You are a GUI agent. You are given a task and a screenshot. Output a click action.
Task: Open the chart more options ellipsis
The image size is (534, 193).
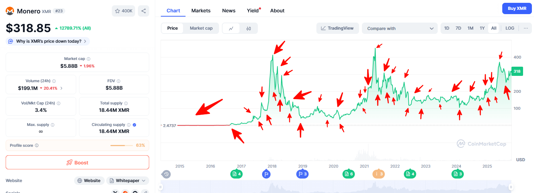point(526,28)
